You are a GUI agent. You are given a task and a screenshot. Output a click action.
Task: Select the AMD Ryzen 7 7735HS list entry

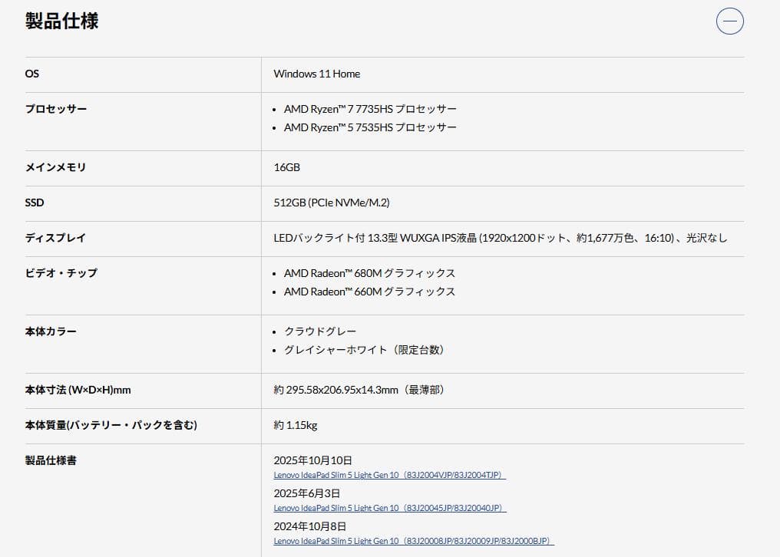370,109
